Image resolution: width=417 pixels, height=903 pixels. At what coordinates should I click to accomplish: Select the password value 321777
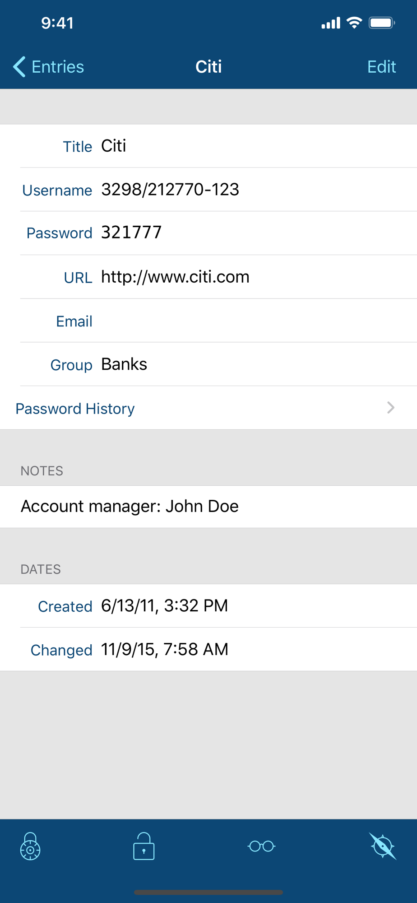click(131, 233)
